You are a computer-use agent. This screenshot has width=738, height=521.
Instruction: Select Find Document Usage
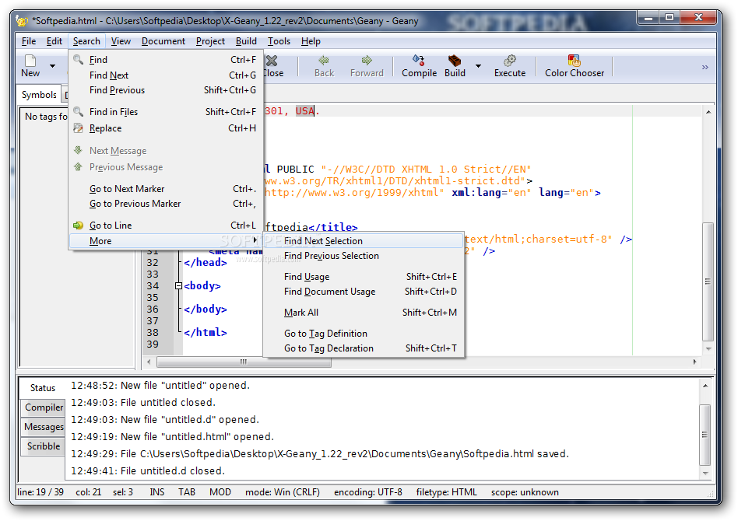click(364, 292)
